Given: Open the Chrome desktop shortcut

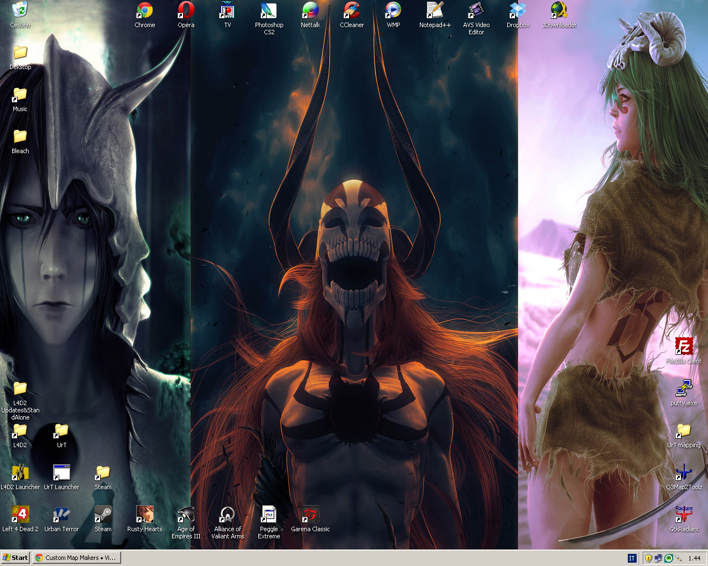Looking at the screenshot, I should [x=144, y=11].
